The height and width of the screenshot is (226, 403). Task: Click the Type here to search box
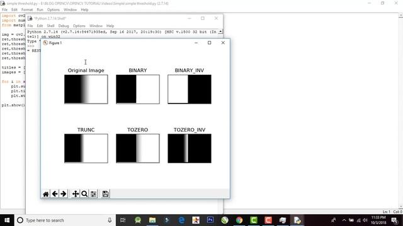point(65,220)
